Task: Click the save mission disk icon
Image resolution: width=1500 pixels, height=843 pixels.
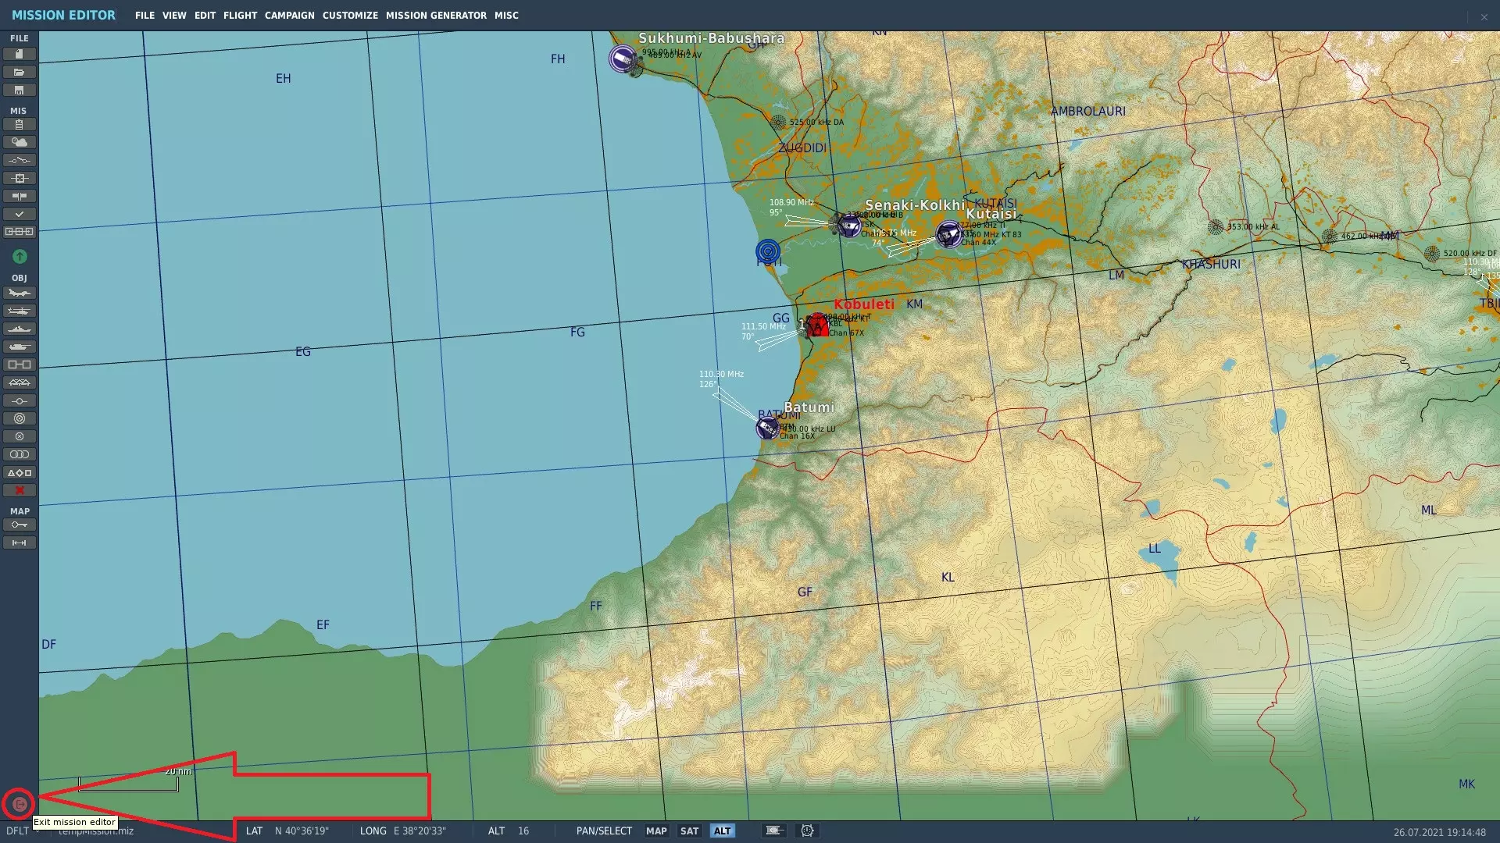Action: 20,90
